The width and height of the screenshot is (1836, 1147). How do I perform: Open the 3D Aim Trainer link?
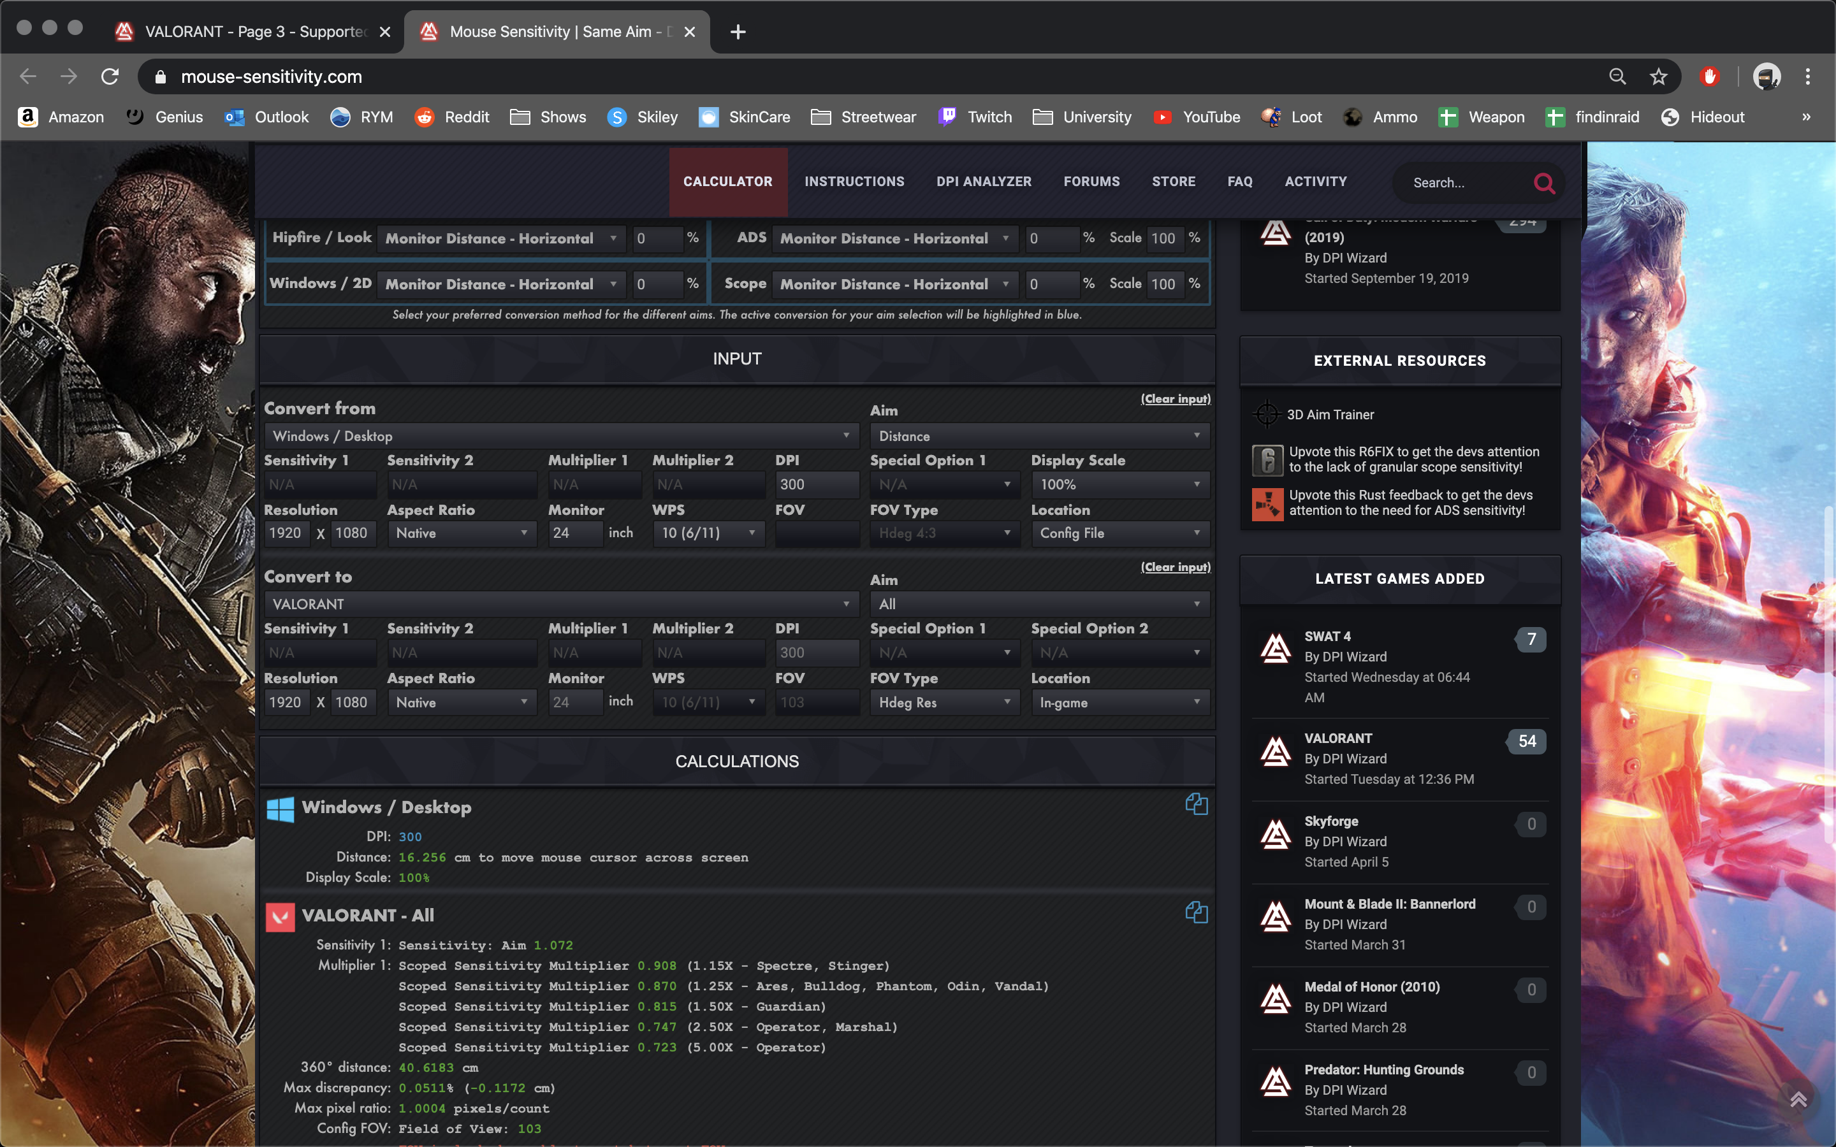(1330, 415)
